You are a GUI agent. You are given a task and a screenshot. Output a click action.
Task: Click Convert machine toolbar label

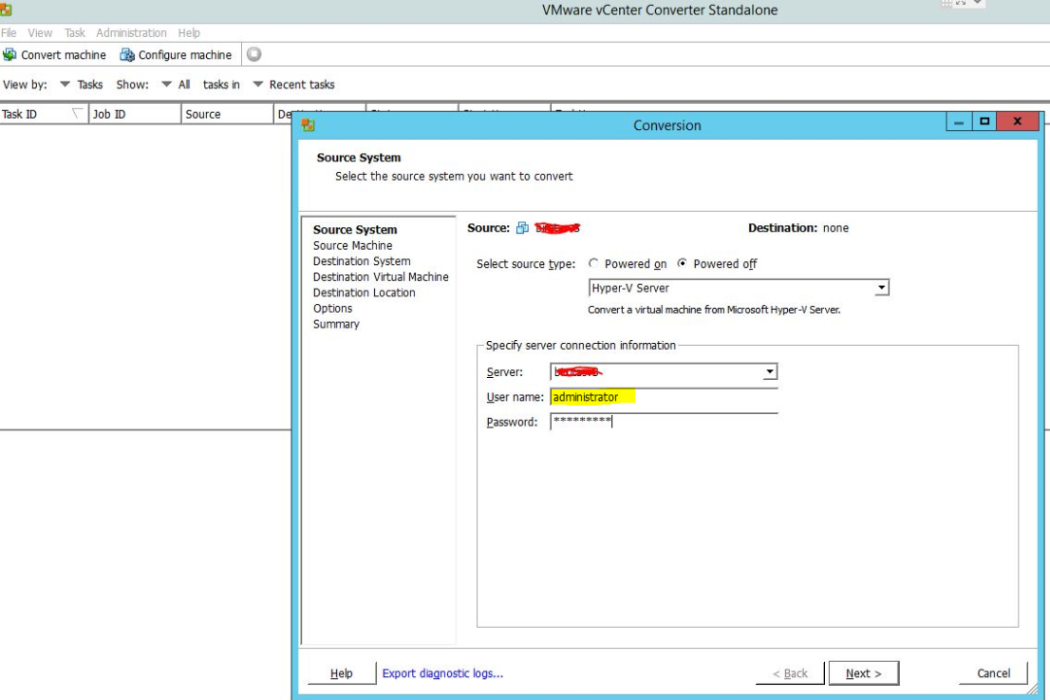pos(64,55)
